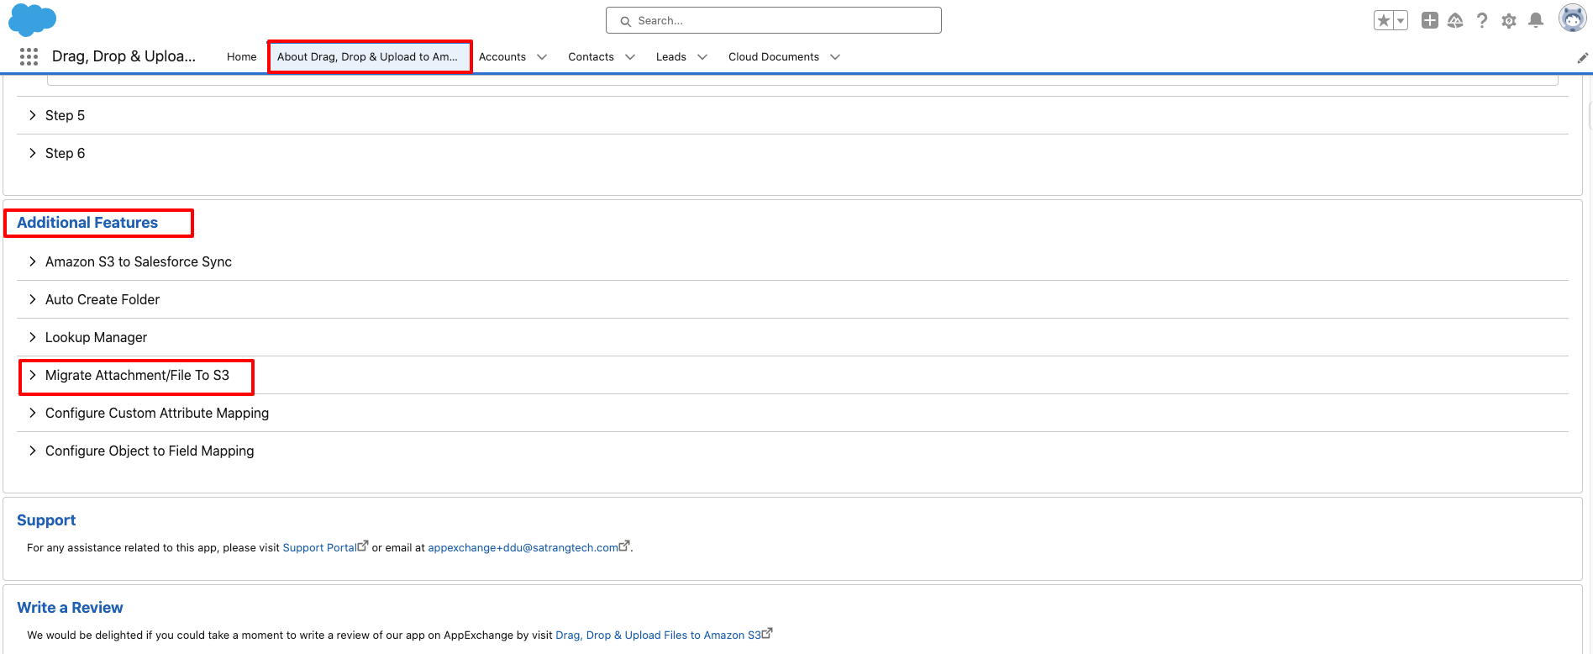Expand Configure Custom Attribute Mapping

(x=792, y=413)
